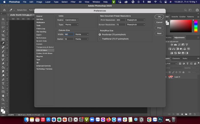
Task: Click Cancel in Preferences dialog
Action: pos(159,22)
